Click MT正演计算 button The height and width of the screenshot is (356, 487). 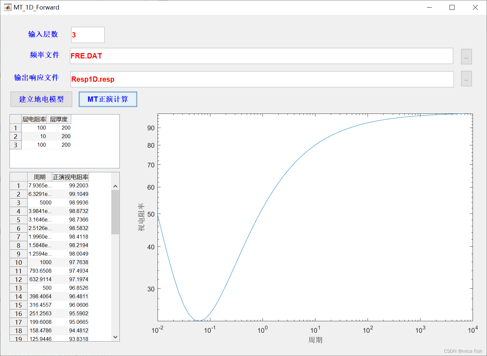(108, 99)
